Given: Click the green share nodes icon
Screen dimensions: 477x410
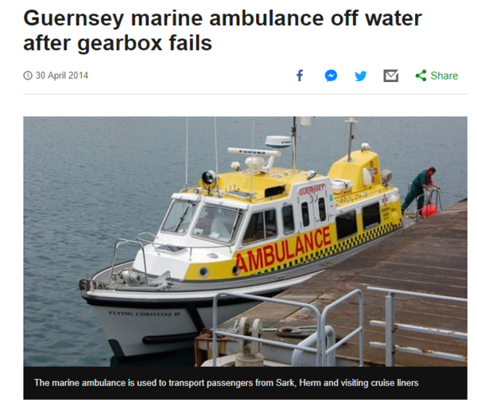Looking at the screenshot, I should [x=421, y=76].
